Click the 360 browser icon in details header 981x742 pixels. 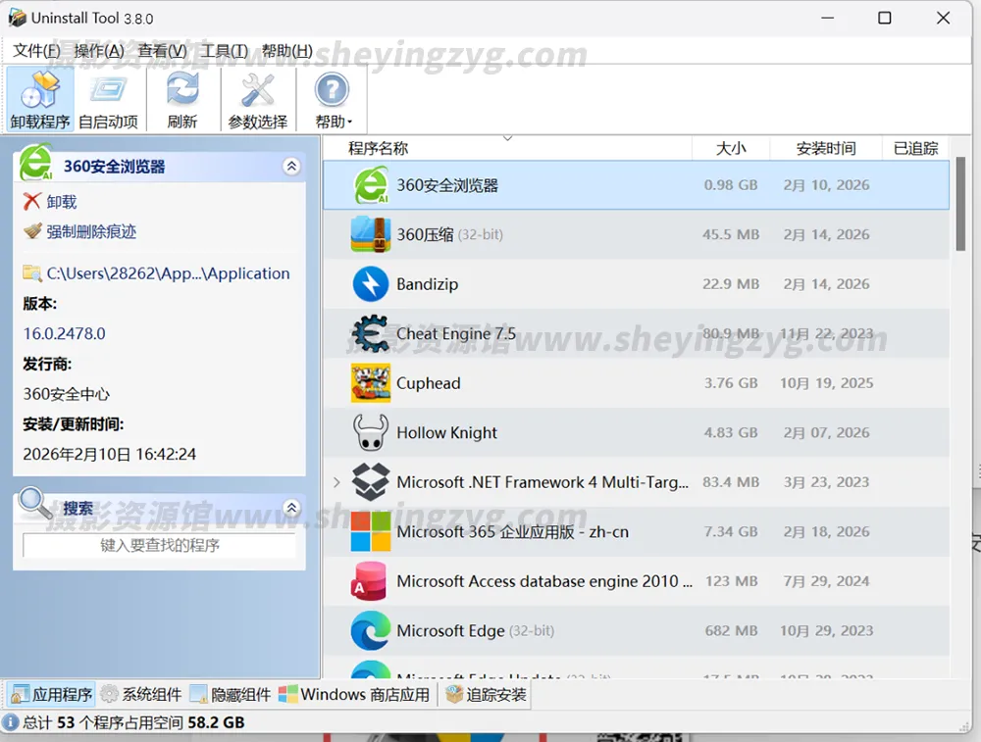[x=36, y=163]
